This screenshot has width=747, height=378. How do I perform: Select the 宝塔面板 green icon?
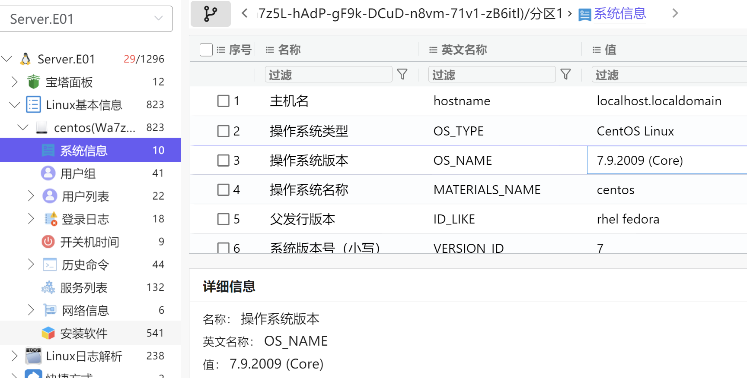pos(33,82)
